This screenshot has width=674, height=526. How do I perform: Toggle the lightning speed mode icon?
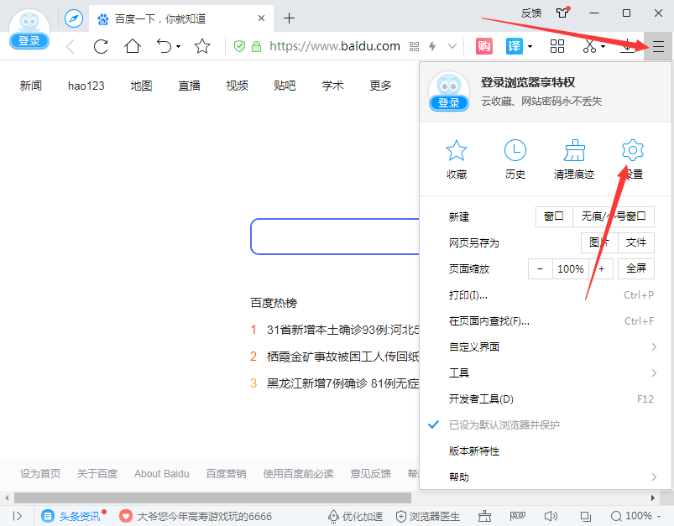(432, 46)
